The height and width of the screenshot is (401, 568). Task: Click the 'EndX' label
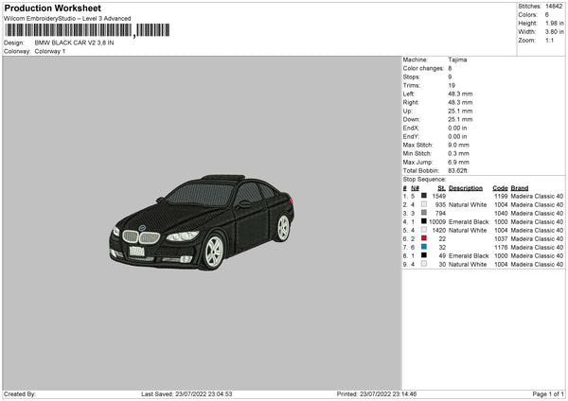click(411, 128)
